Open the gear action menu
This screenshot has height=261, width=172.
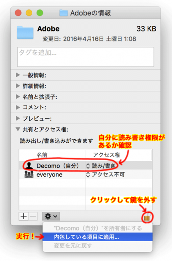tap(51, 216)
